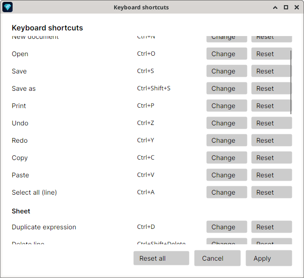The width and height of the screenshot is (304, 278).
Task: Maximize the Keyboard shortcuts window
Action: 286,7
